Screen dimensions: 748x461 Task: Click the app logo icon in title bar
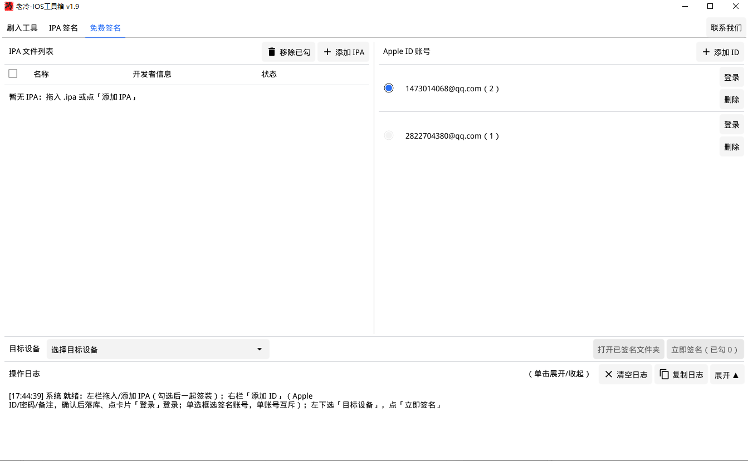coord(9,7)
